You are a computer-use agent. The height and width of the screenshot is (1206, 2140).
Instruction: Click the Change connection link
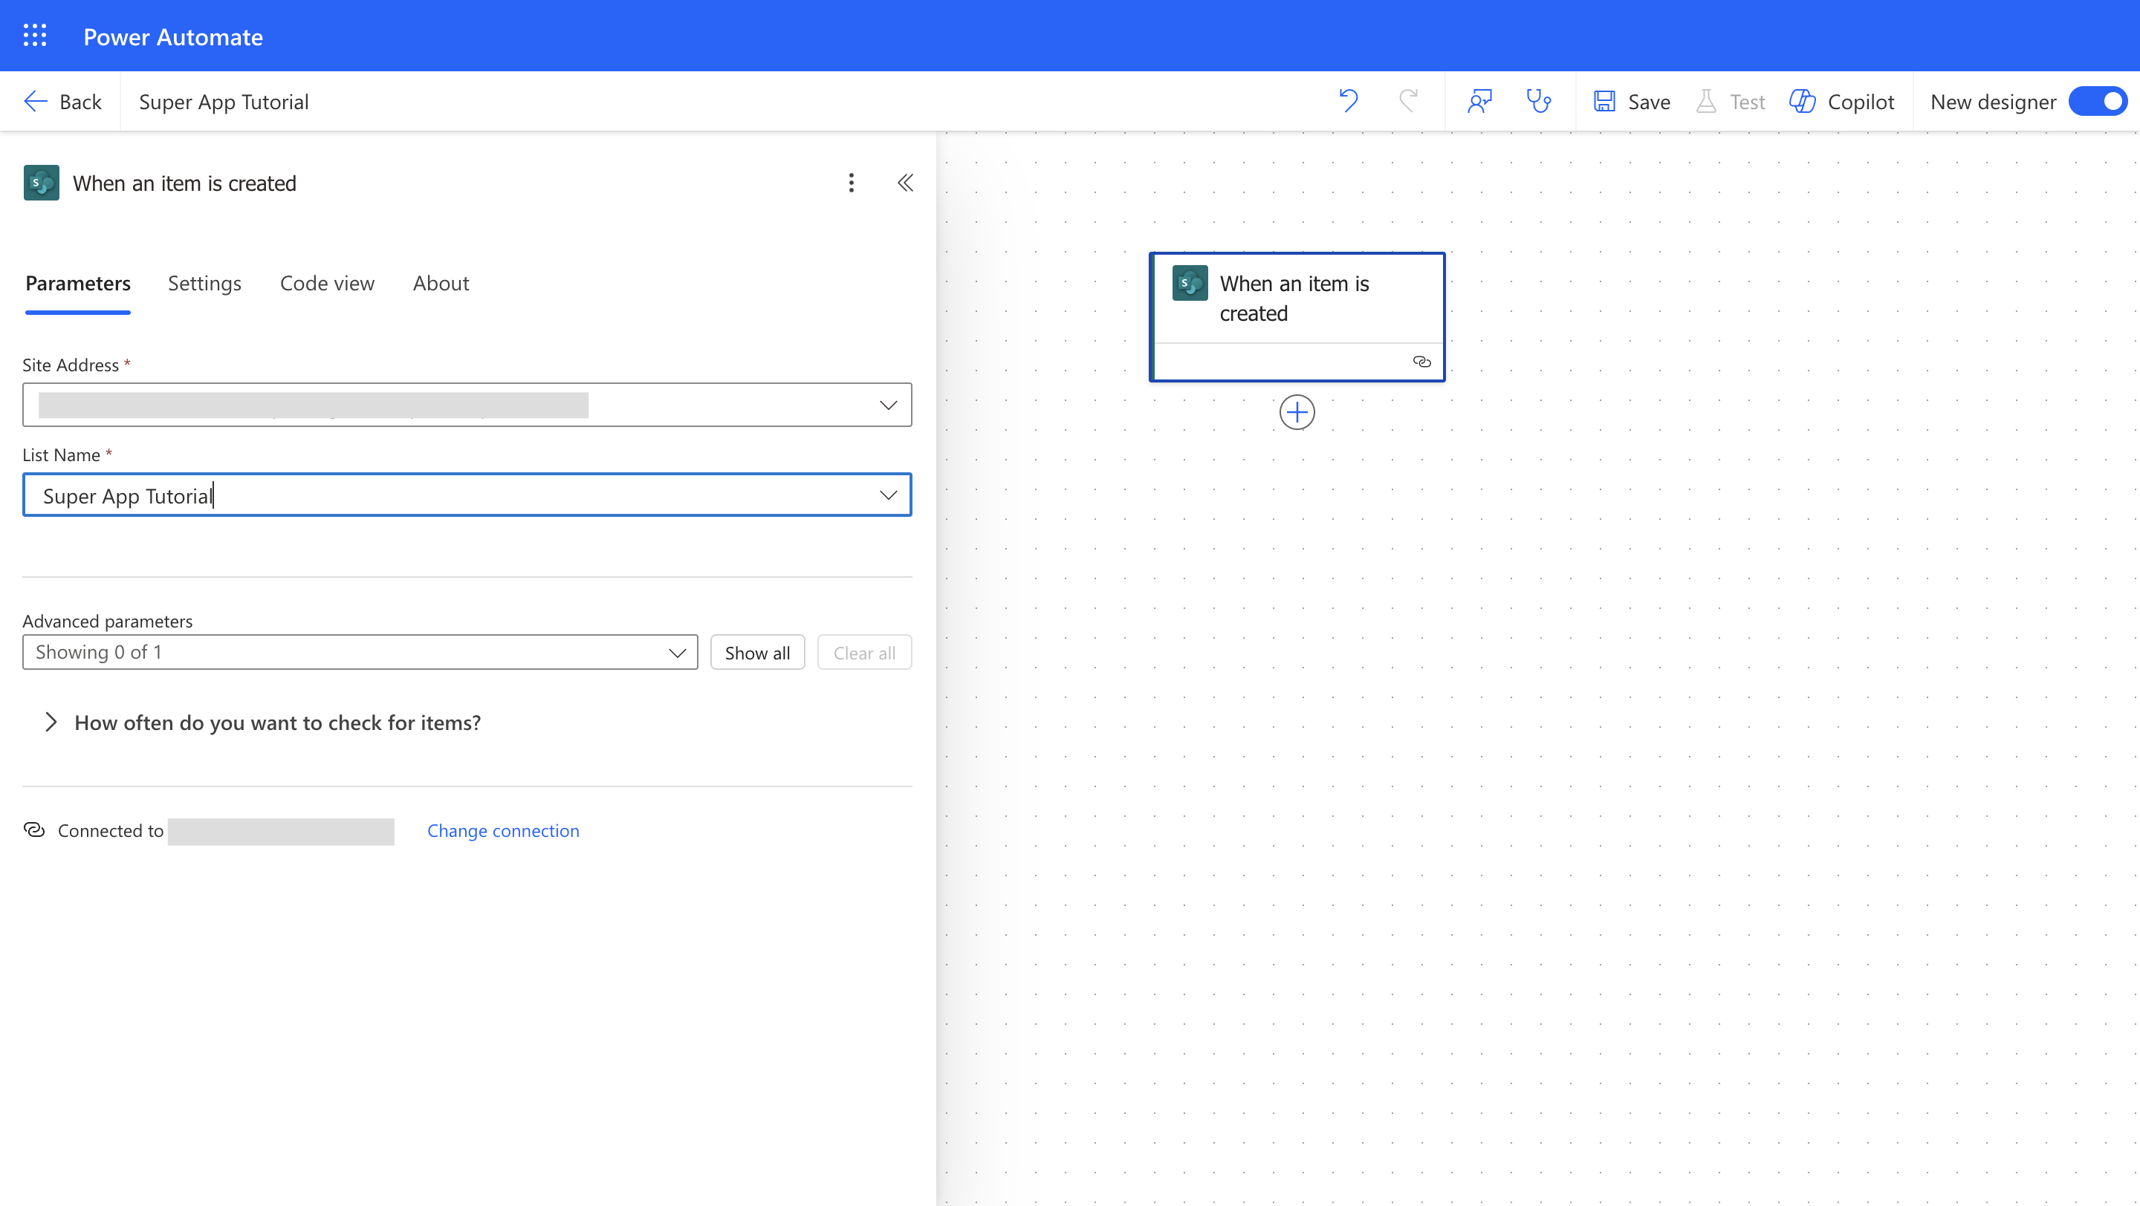[x=502, y=831]
